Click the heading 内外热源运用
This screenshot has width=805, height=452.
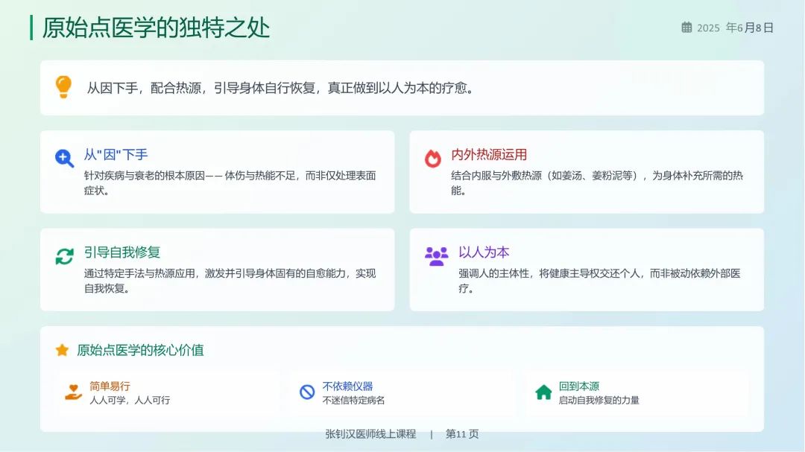[x=489, y=155]
